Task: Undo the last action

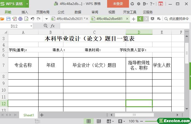Action: click(33, 19)
